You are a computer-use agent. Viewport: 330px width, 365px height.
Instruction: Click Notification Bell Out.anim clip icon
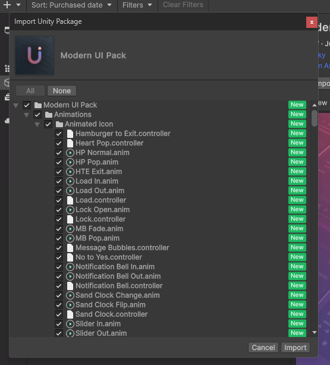(70, 276)
